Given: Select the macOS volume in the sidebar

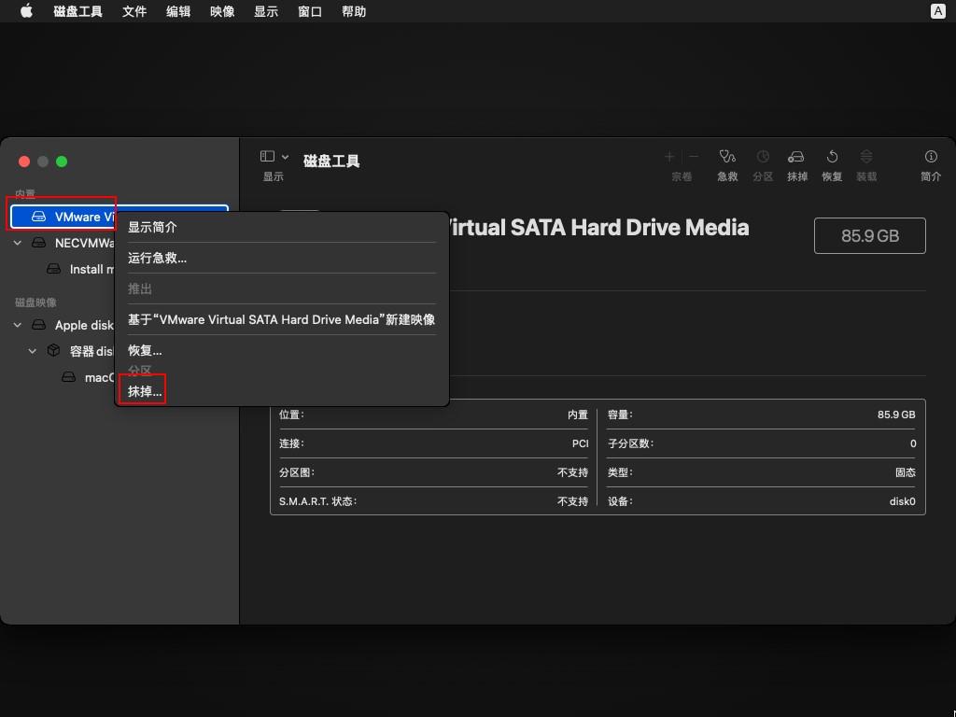Looking at the screenshot, I should tap(100, 377).
